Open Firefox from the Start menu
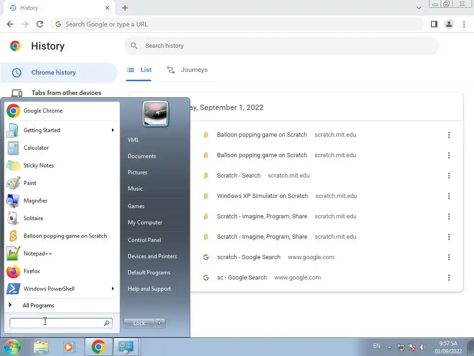The width and height of the screenshot is (474, 356). point(62,271)
